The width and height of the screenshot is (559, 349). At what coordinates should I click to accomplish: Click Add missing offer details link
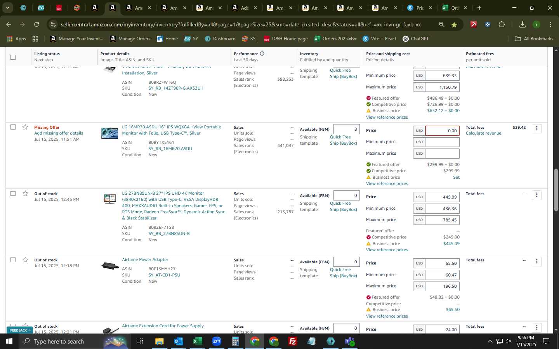(x=59, y=133)
